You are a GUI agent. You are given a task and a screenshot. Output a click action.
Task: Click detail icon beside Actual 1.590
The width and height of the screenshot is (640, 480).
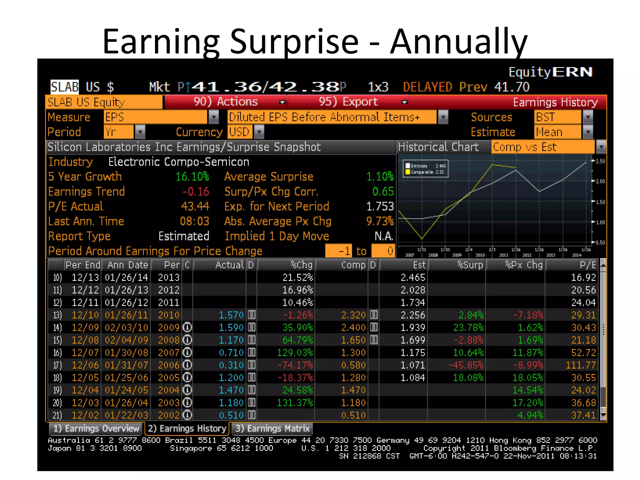pos(252,327)
